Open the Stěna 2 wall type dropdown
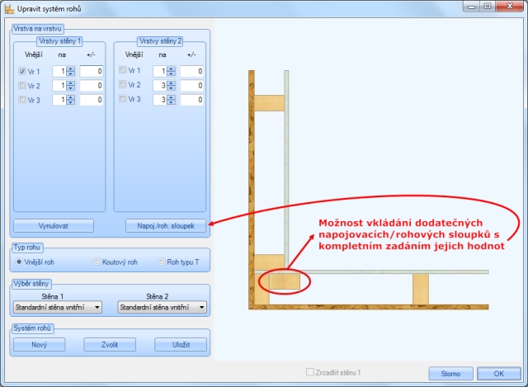The image size is (528, 387). click(x=162, y=307)
